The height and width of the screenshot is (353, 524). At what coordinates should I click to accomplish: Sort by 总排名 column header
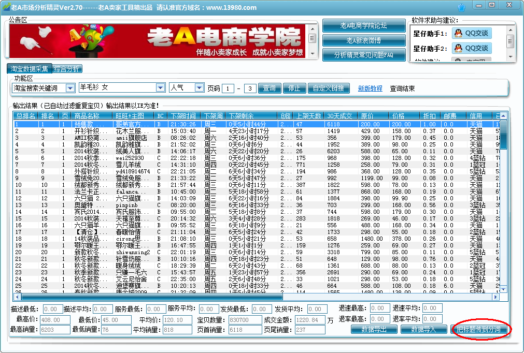click(26, 116)
